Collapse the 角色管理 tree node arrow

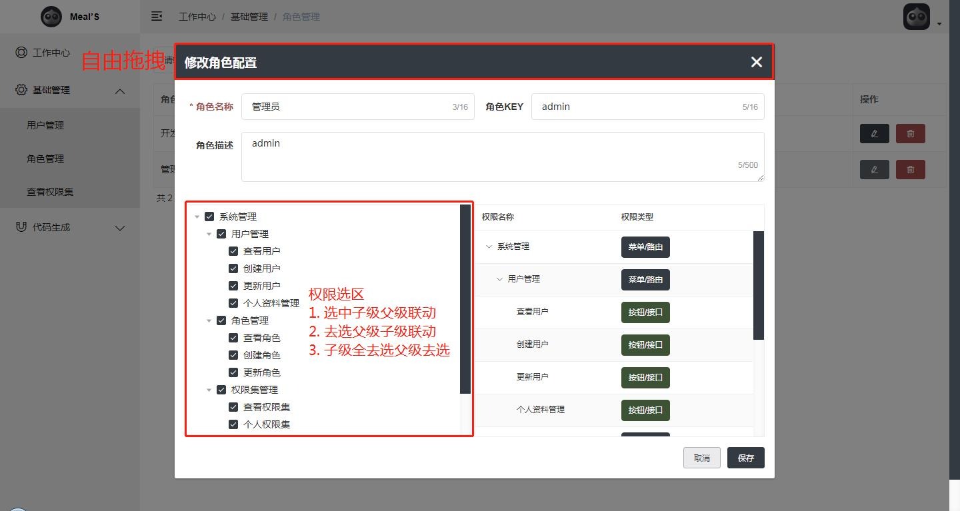pos(209,320)
